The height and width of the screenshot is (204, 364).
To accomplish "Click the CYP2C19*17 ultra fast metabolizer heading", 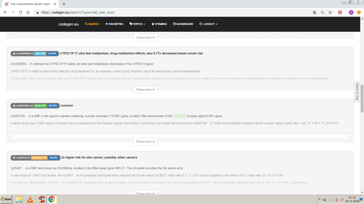I will (x=131, y=53).
